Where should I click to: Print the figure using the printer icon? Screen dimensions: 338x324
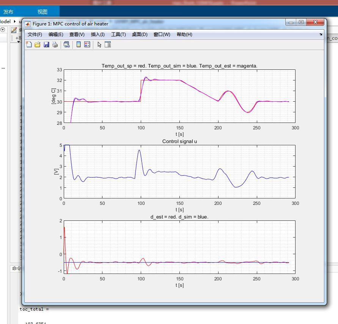(x=55, y=45)
